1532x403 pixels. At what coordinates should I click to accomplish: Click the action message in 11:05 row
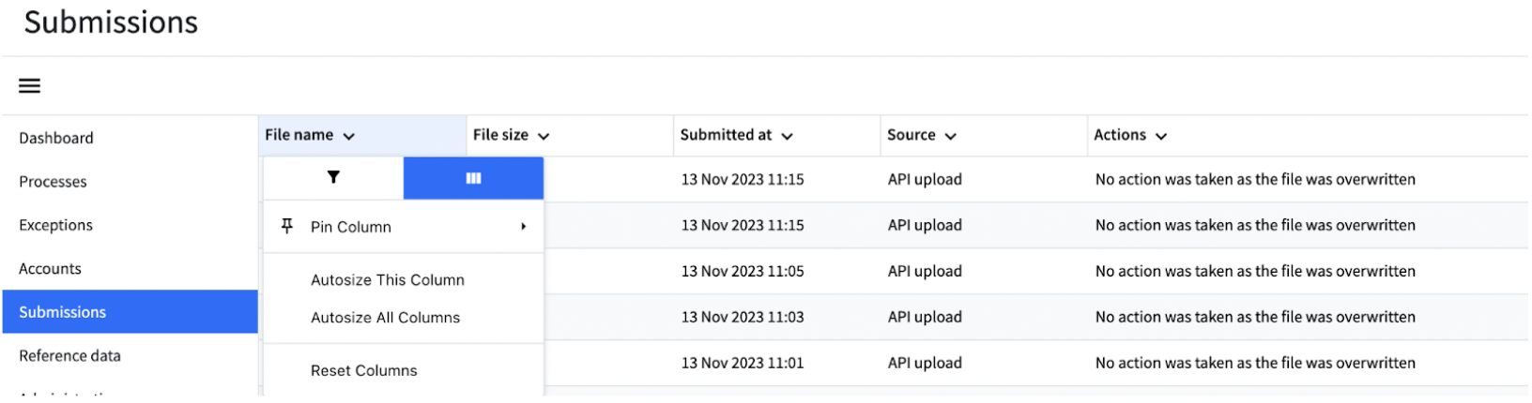(x=1255, y=271)
